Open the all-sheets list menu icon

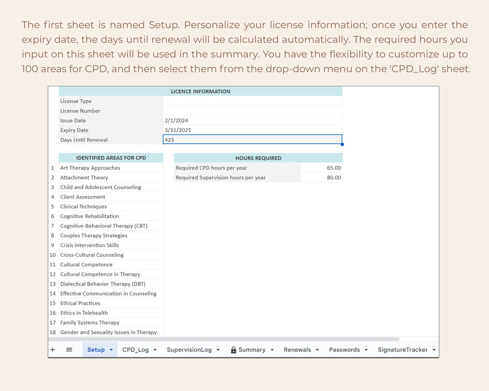click(x=69, y=349)
